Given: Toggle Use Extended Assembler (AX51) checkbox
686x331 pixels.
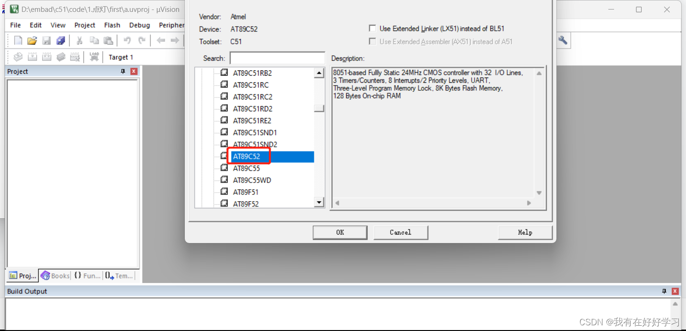Looking at the screenshot, I should click(373, 41).
